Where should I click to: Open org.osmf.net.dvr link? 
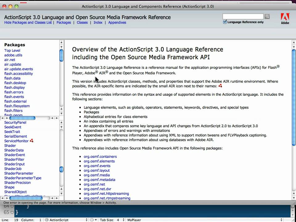[97, 189]
